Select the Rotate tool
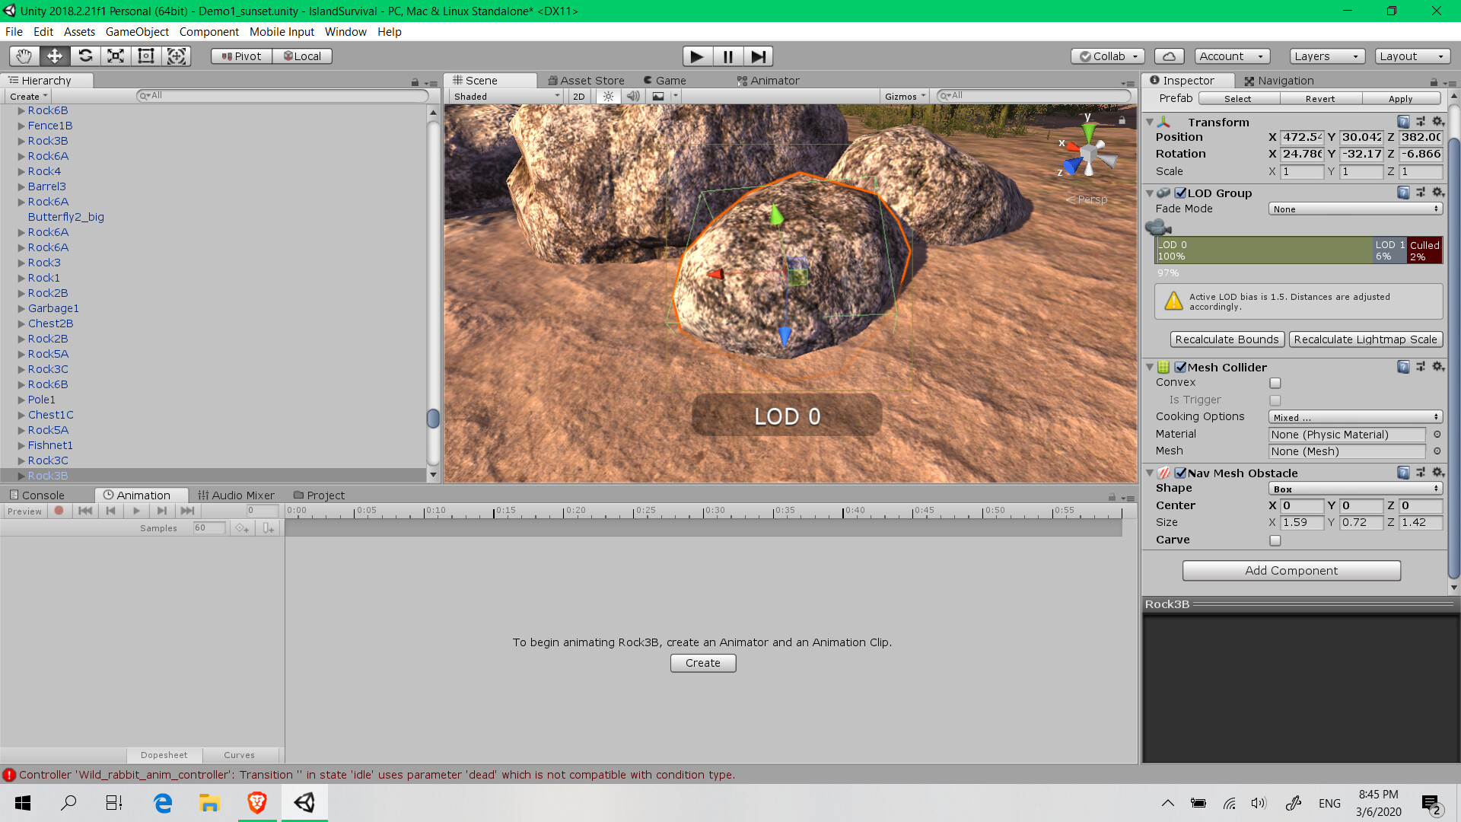 point(84,56)
